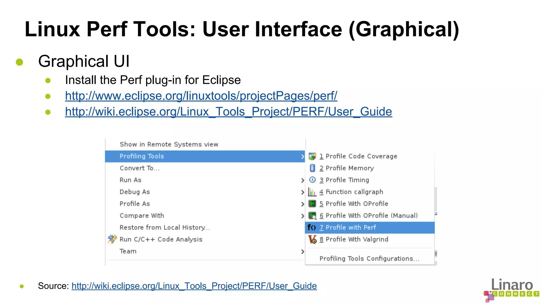The image size is (542, 305).
Task: Click the Debug As menu label
Action: [135, 192]
